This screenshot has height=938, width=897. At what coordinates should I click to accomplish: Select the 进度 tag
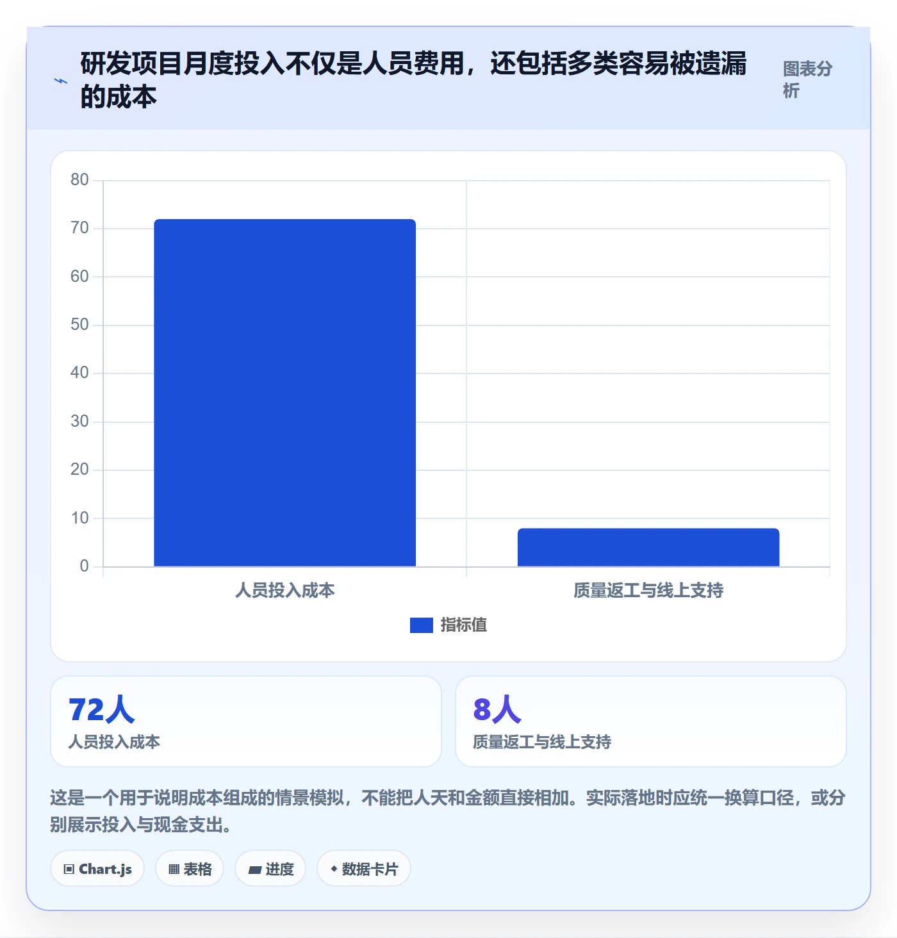[270, 869]
